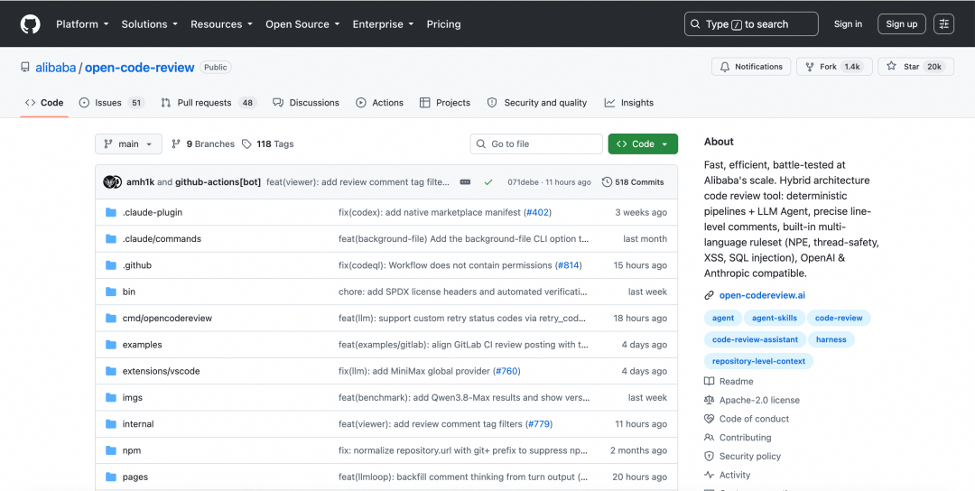Open the Security and quality tab
Screen dimensions: 975x491
coord(536,103)
